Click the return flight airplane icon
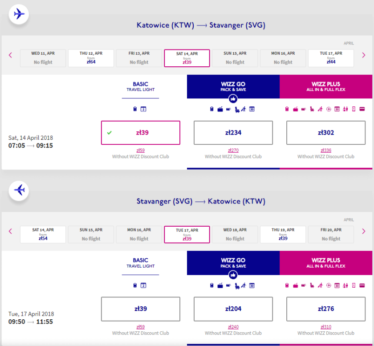The height and width of the screenshot is (346, 374). coord(19,190)
